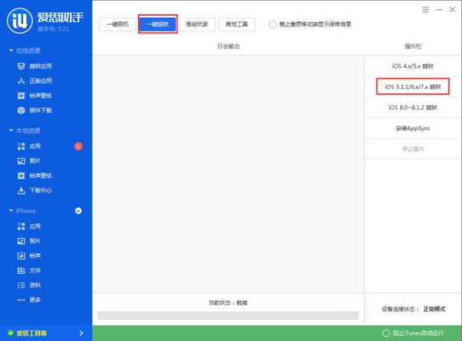Open 照片 under iPhone section
Image resolution: width=462 pixels, height=341 pixels.
click(x=29, y=241)
